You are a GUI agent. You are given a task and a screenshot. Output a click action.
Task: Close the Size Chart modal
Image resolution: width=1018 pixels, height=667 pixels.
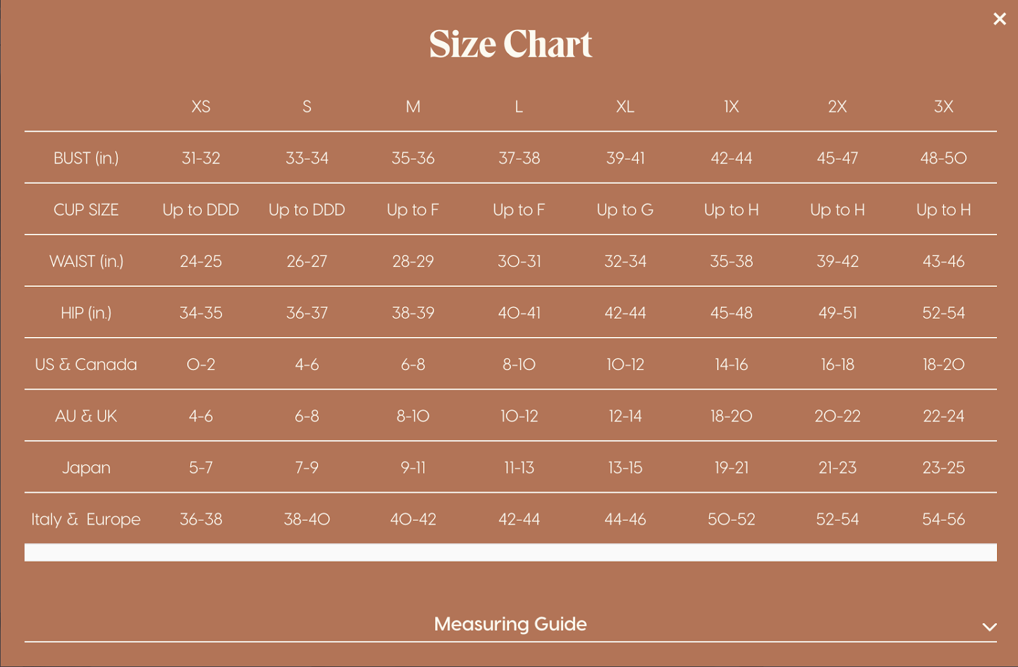1000,19
